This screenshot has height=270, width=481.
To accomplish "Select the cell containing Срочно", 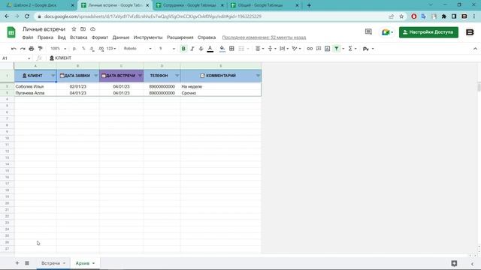I will (x=221, y=93).
